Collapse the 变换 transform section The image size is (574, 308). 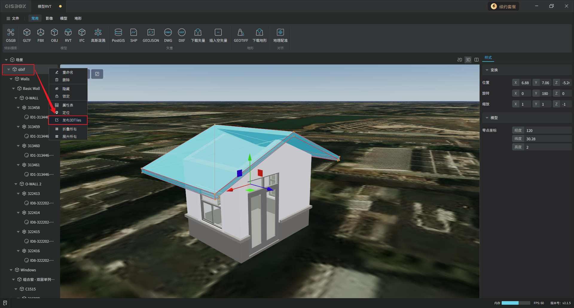tap(487, 70)
